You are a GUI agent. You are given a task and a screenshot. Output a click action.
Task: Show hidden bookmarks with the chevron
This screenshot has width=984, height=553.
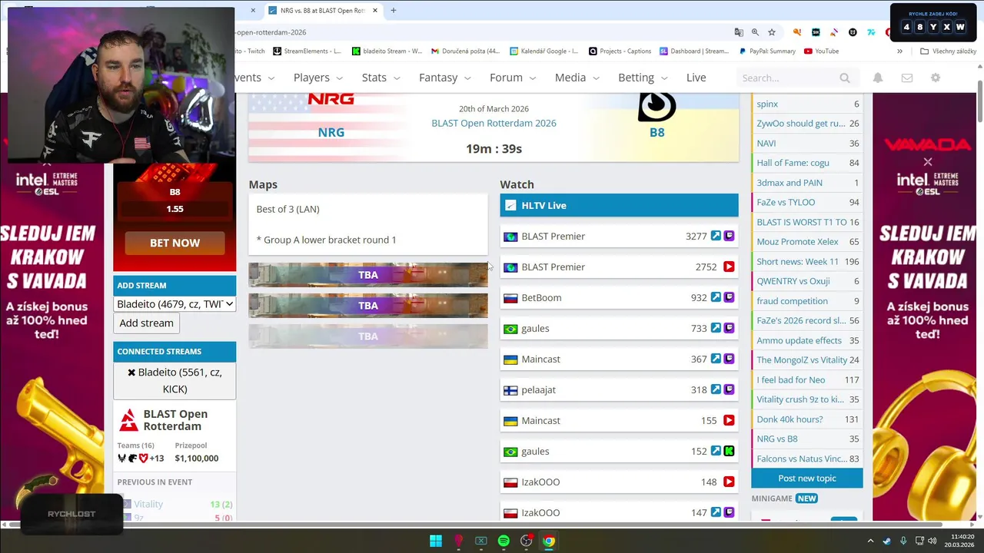pyautogui.click(x=899, y=51)
